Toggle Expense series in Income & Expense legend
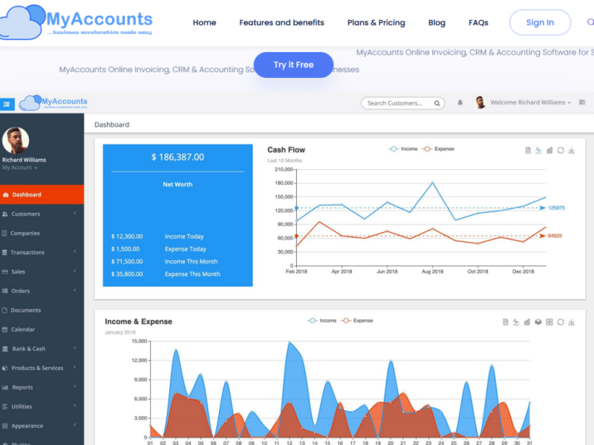 (x=357, y=320)
